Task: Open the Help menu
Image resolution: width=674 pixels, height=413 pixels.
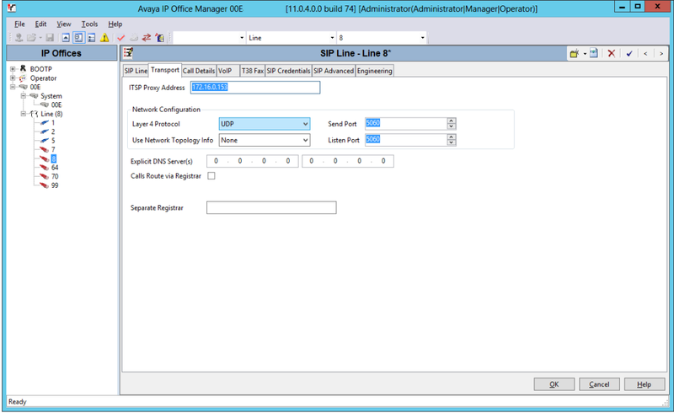Action: [115, 24]
